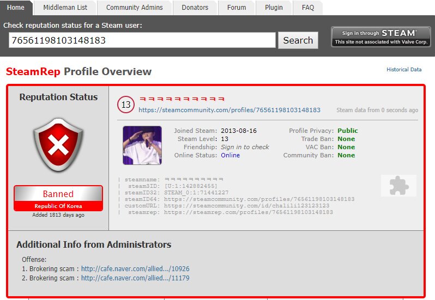Click the Search button

(x=298, y=40)
